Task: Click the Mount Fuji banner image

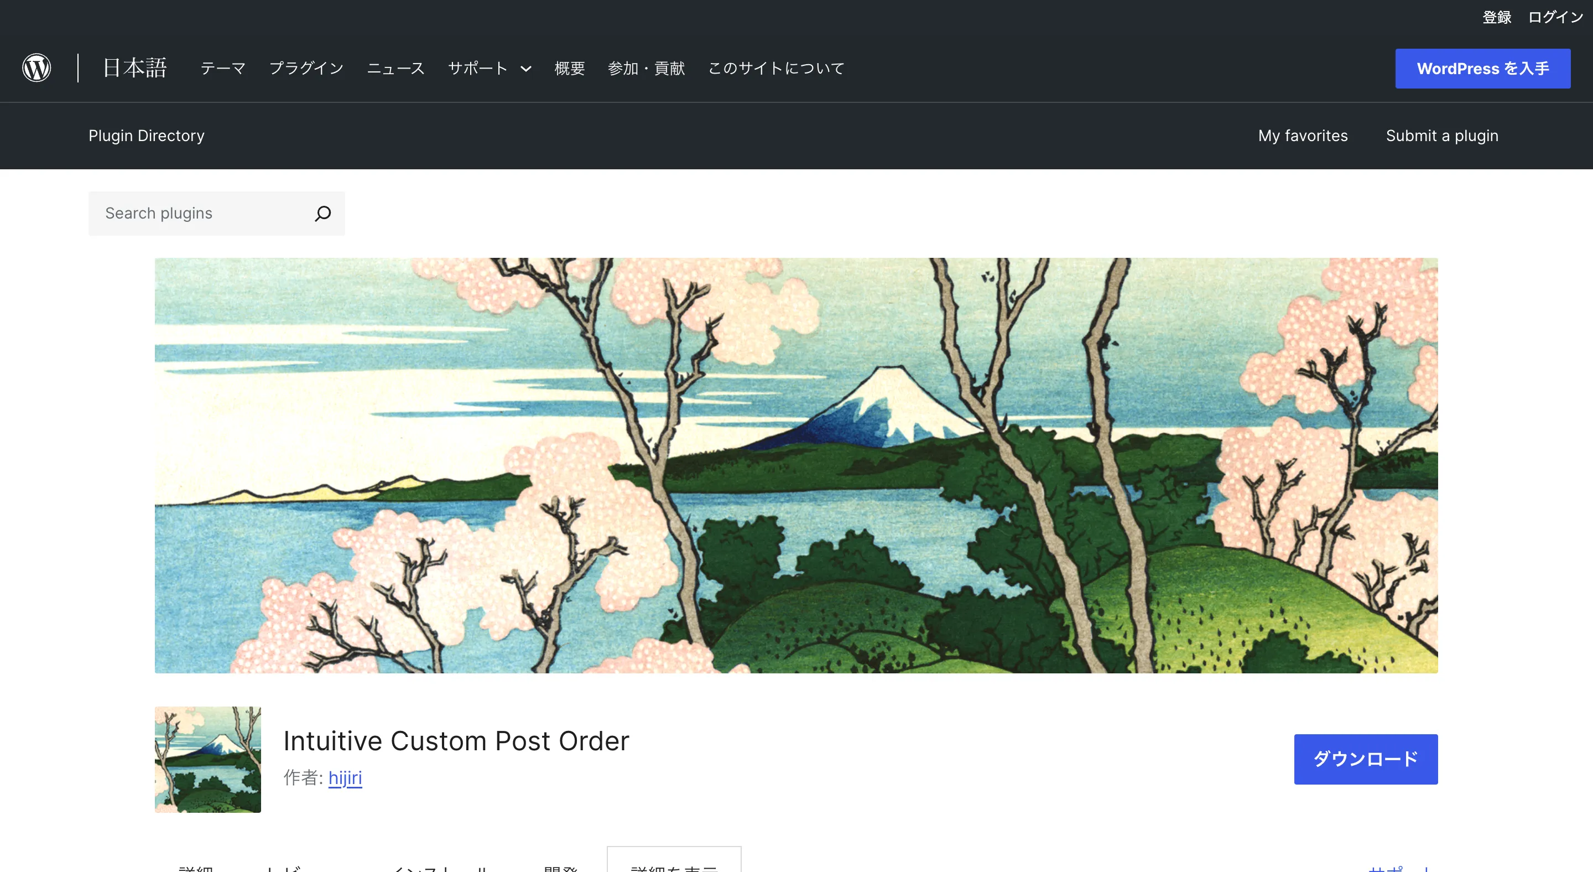Action: (x=796, y=465)
